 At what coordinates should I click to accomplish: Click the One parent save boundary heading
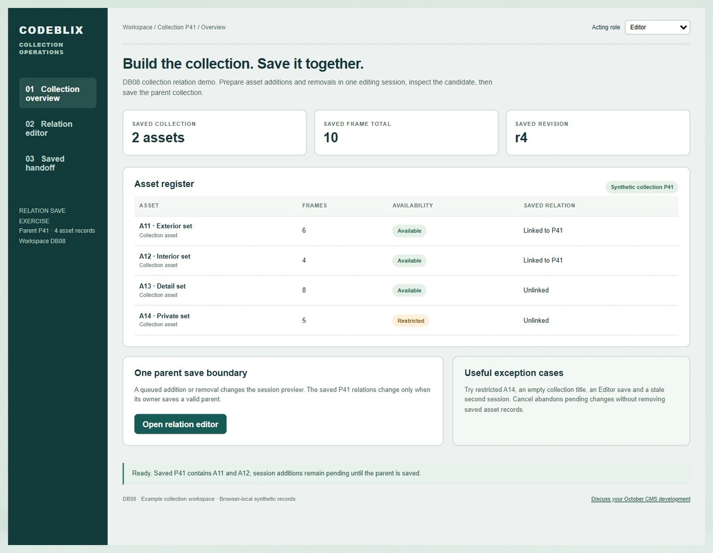[191, 373]
